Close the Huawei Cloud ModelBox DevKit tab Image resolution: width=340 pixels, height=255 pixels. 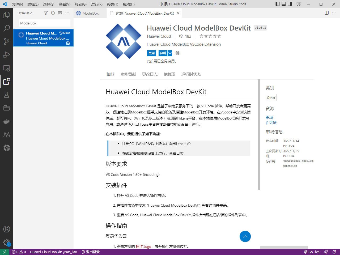tap(178, 13)
